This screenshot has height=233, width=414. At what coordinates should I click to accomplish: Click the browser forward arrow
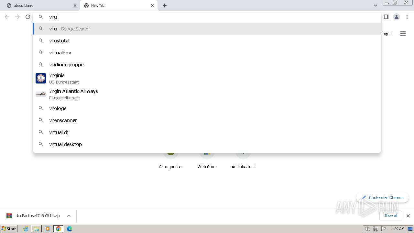(17, 17)
